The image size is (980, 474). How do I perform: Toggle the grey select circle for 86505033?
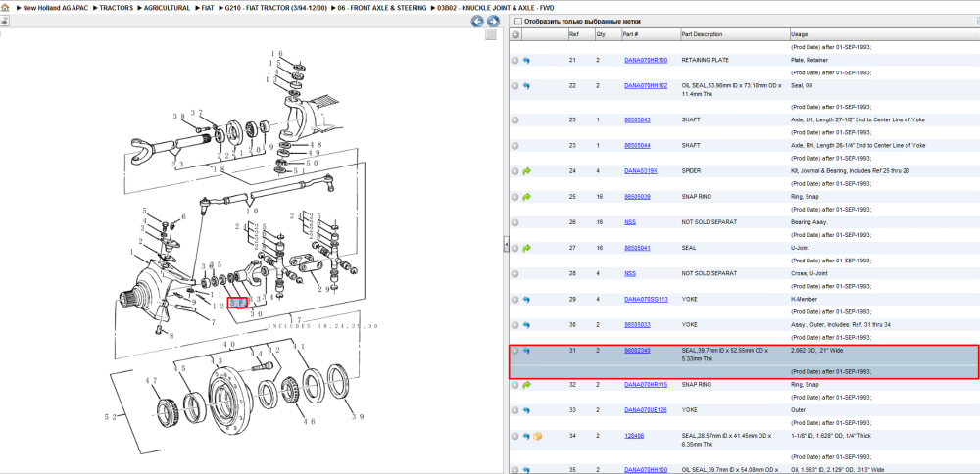coord(515,325)
